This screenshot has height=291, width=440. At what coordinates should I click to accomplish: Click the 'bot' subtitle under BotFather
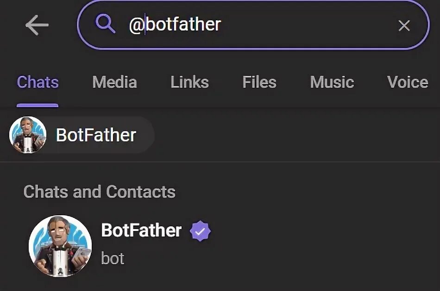click(113, 258)
